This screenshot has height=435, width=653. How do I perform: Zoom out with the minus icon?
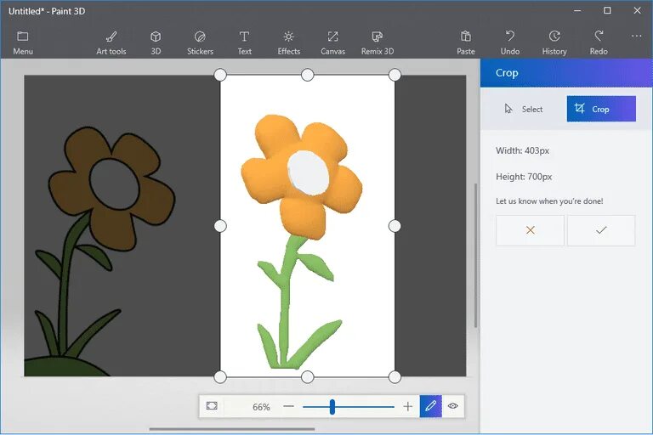[288, 406]
